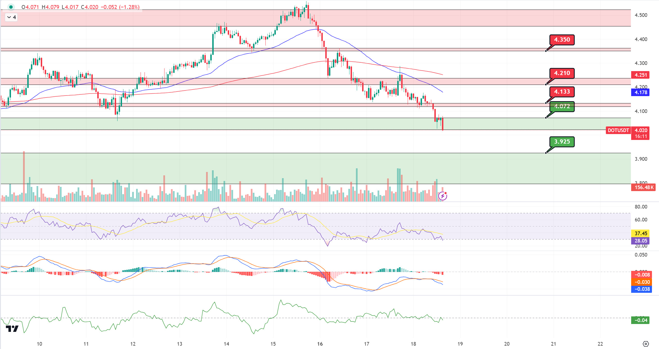Click date label 20 on time axis
659x349 pixels.
507,344
